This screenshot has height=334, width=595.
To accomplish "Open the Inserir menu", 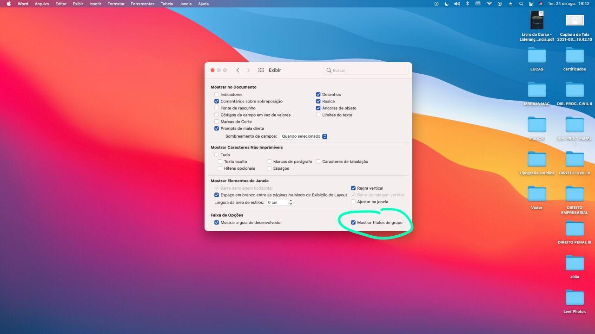I will [95, 4].
